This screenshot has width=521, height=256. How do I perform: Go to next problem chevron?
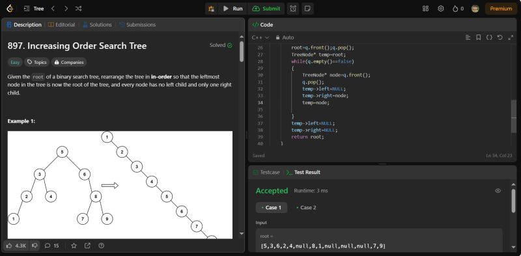point(66,8)
